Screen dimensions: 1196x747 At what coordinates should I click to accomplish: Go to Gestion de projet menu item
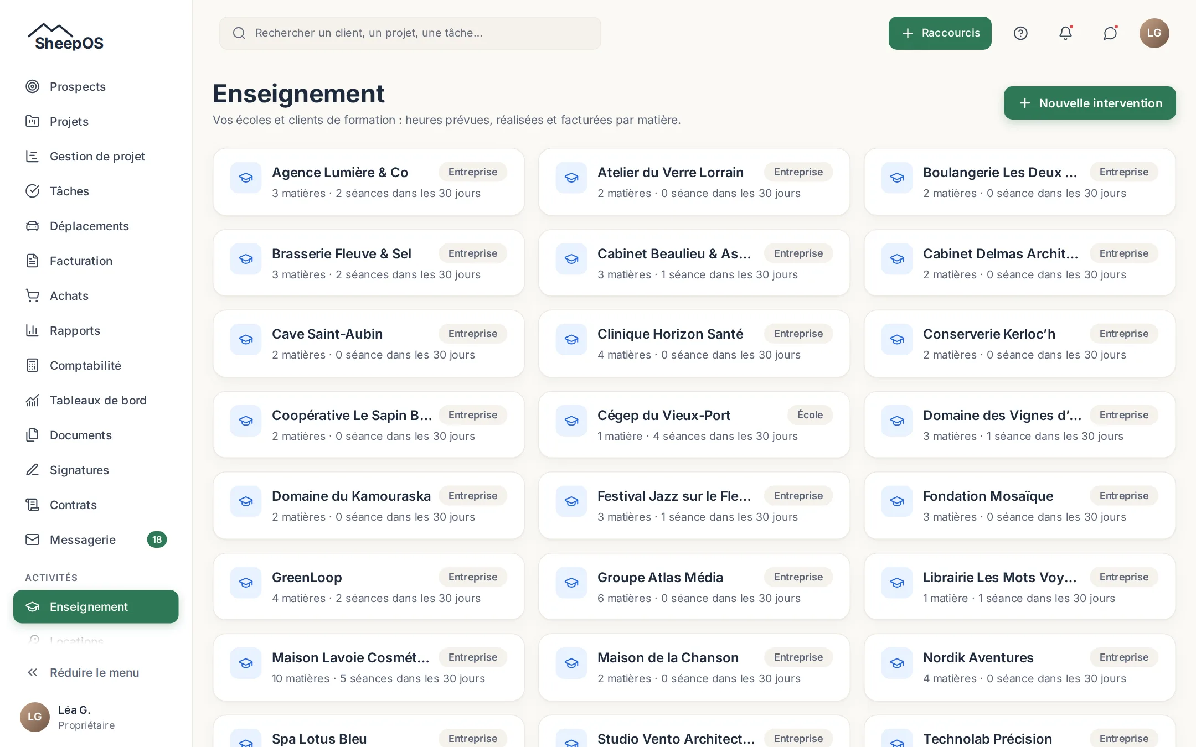[96, 156]
